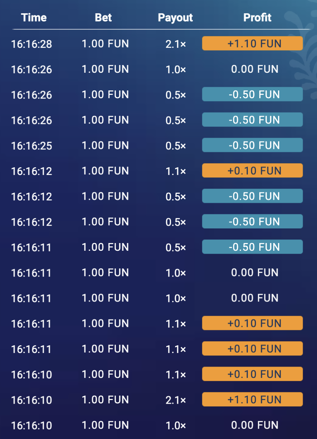Select the -0.50 FUN badge at 16:16:25
The image size is (317, 439).
click(x=252, y=145)
